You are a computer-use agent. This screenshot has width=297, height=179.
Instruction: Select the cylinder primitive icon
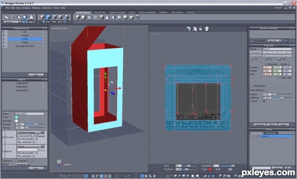coord(101,18)
